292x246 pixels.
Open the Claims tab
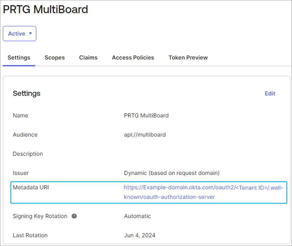(x=88, y=58)
